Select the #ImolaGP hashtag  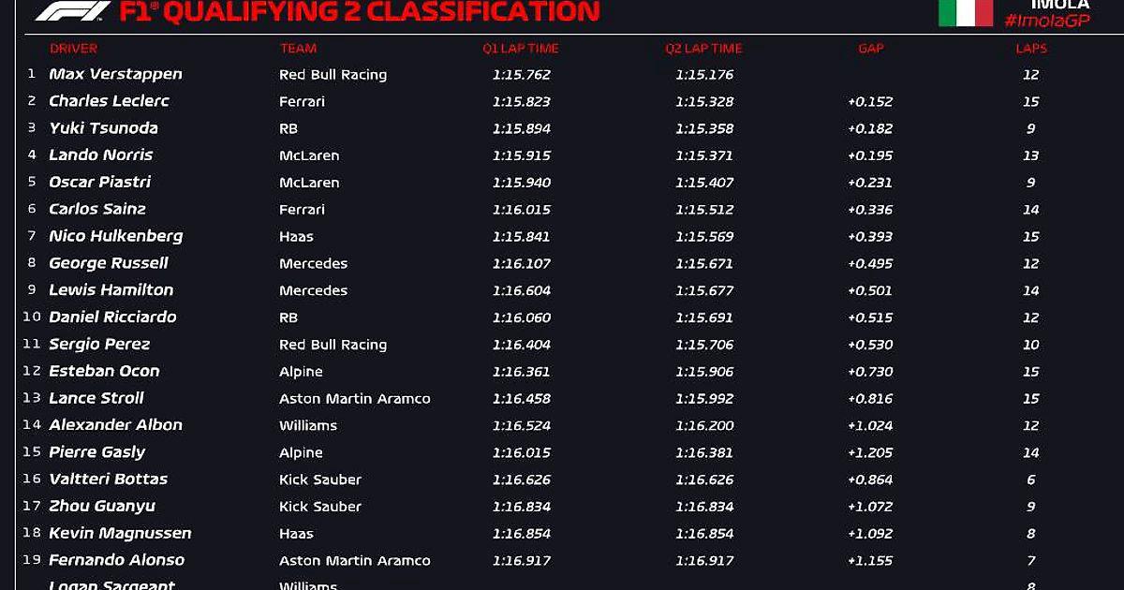(1046, 22)
